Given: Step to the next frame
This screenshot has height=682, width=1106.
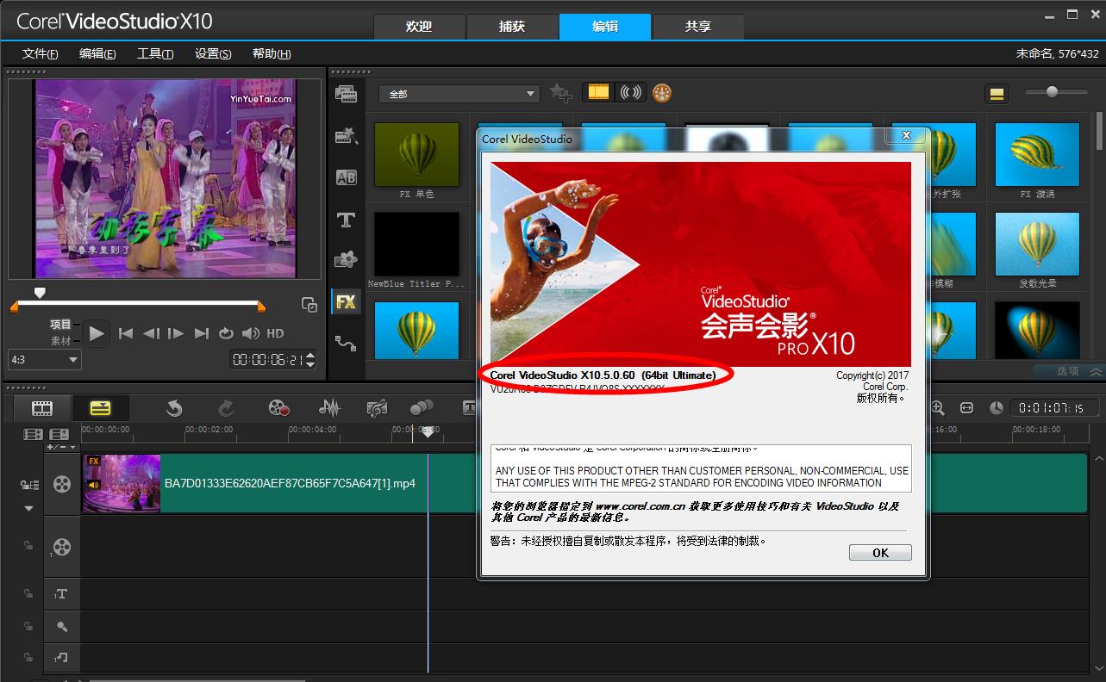Looking at the screenshot, I should pyautogui.click(x=176, y=333).
